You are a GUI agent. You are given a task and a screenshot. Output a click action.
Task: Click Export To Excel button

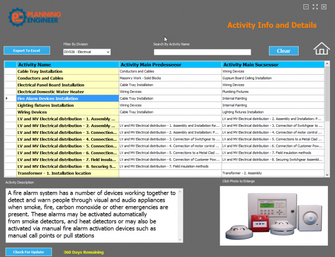(x=27, y=51)
